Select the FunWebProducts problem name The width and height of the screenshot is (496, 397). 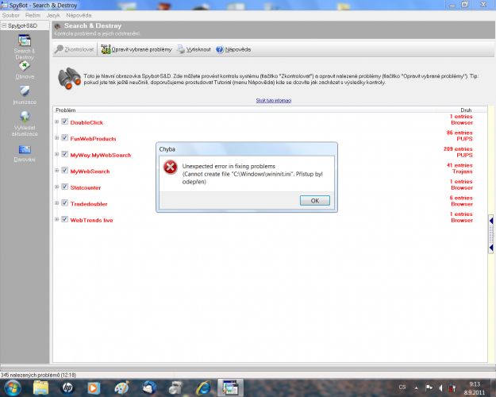point(93,139)
